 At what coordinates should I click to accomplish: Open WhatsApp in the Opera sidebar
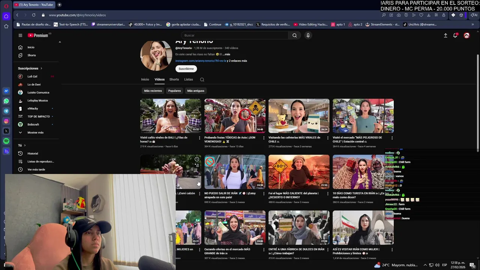click(x=6, y=101)
